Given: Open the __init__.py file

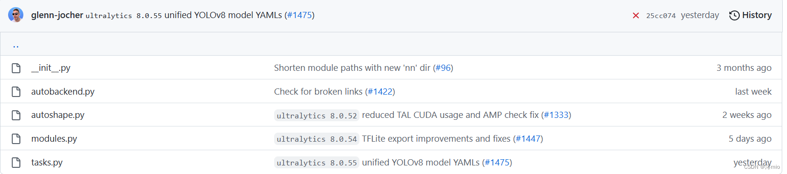Looking at the screenshot, I should 51,68.
